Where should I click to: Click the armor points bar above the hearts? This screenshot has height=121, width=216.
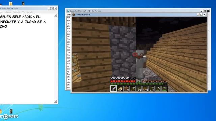(x=123, y=78)
